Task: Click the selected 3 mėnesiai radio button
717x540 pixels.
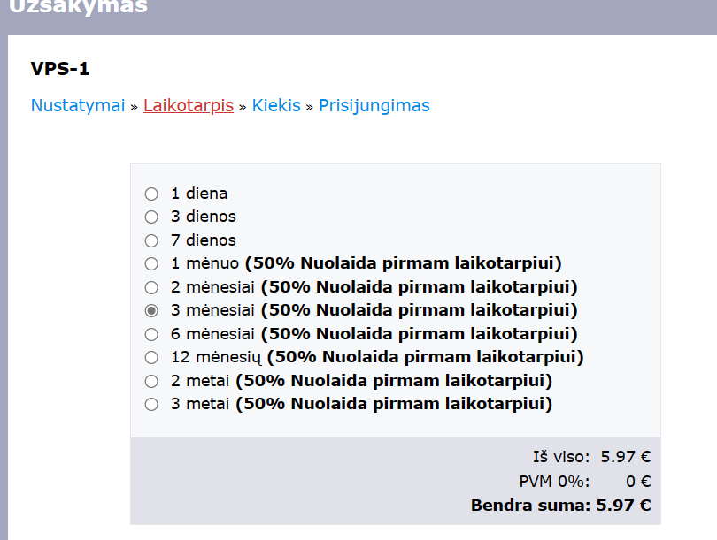Action: pos(151,311)
